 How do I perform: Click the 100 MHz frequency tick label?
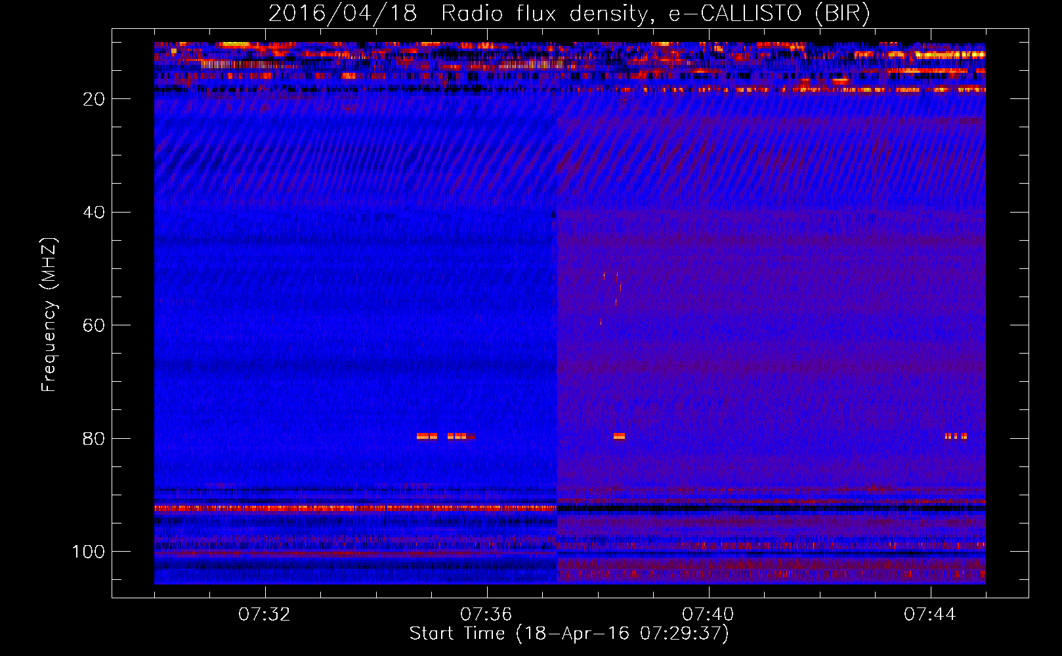(89, 552)
